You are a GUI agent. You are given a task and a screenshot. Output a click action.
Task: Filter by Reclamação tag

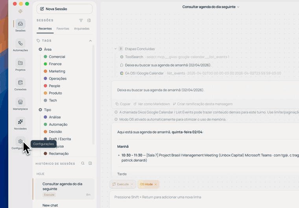pyautogui.click(x=56, y=154)
